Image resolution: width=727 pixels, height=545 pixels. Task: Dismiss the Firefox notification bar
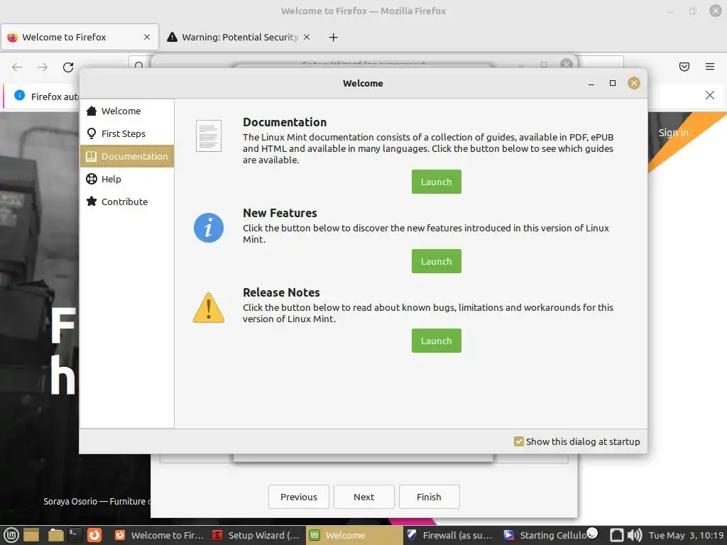pos(710,95)
